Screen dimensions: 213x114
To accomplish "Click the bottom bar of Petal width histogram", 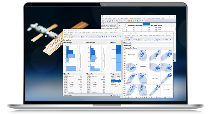I will [x=95, y=70].
